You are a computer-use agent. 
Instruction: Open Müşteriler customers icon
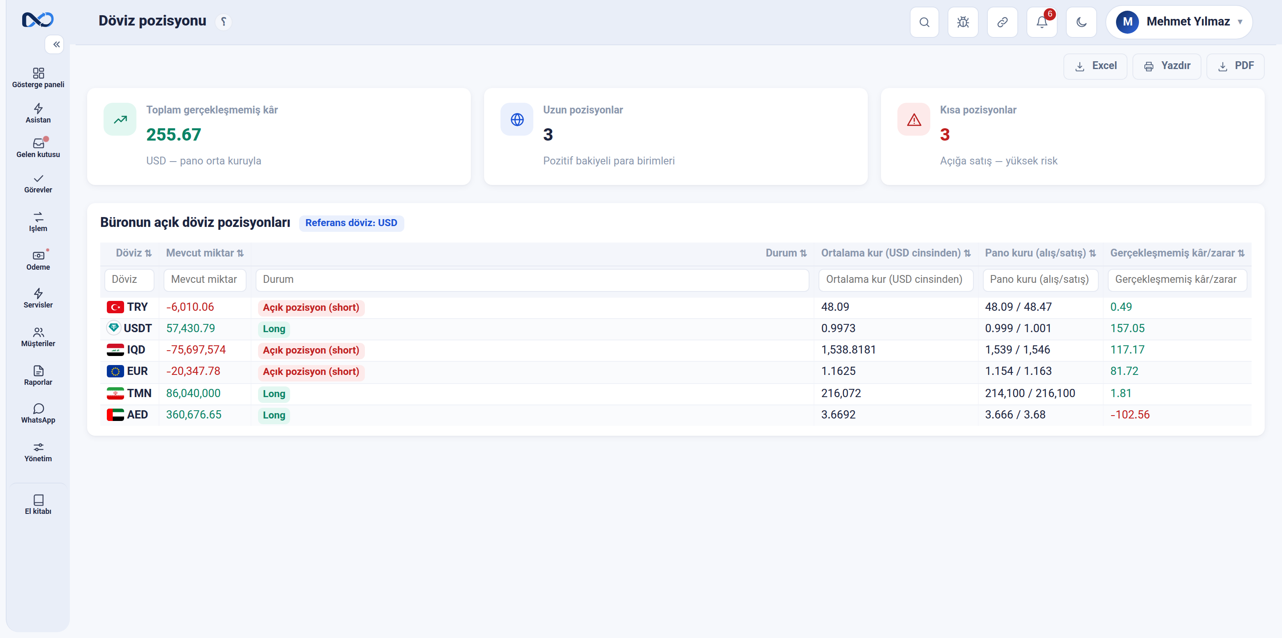(38, 337)
